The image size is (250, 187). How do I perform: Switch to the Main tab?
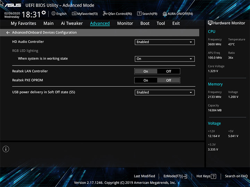click(49, 24)
